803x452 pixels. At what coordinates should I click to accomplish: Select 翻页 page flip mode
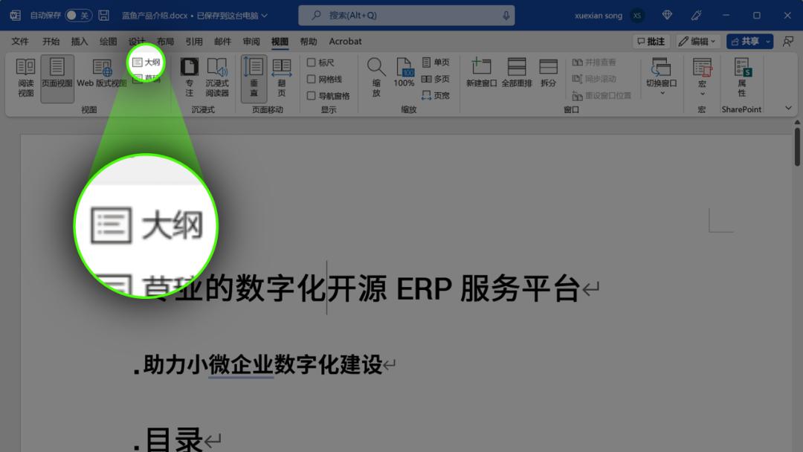(x=281, y=80)
